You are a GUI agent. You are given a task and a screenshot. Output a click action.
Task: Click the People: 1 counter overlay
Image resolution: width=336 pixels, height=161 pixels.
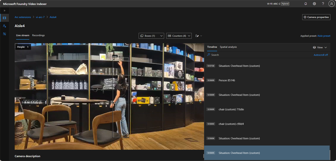tap(23, 47)
